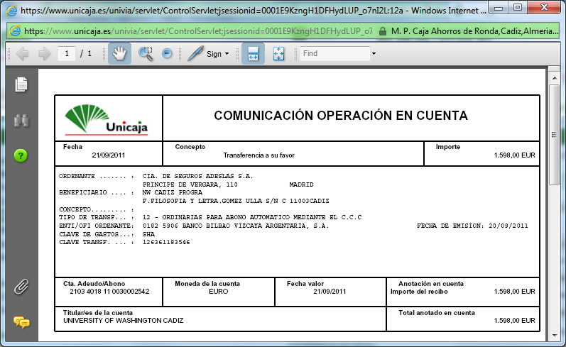Open the Attachments paperclip panel
566x347 pixels.
21,287
